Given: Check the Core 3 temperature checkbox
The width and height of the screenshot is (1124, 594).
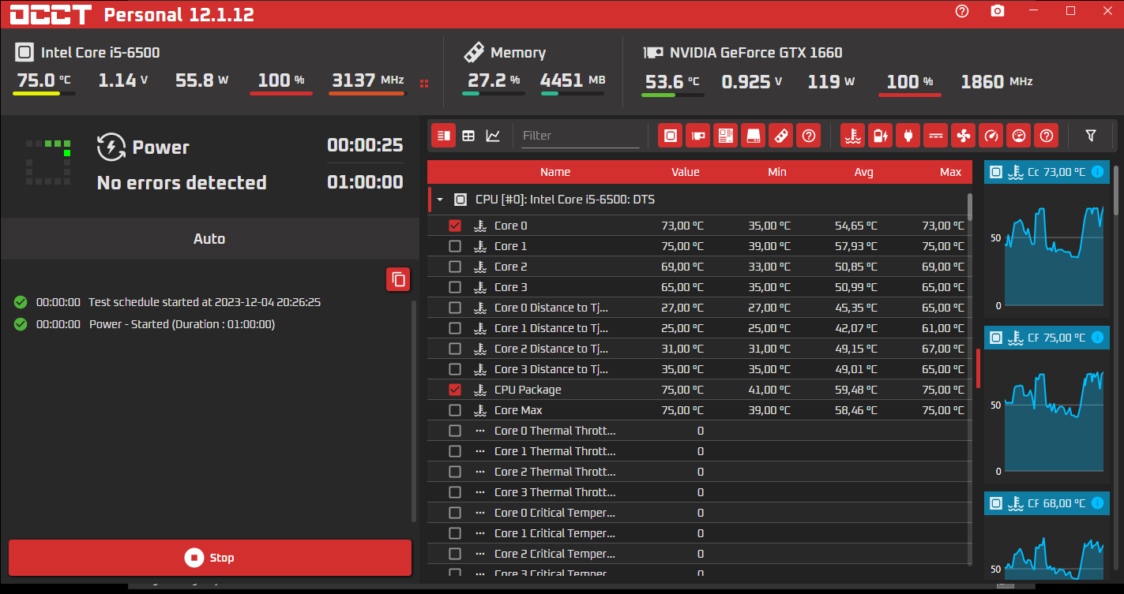Looking at the screenshot, I should [455, 287].
